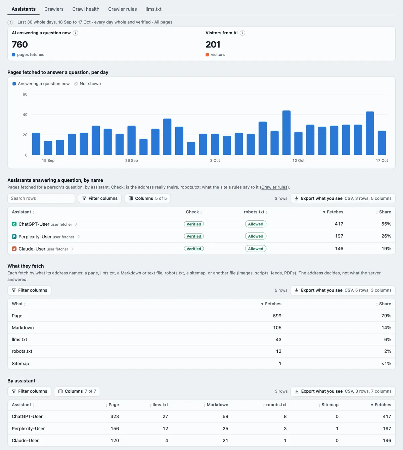Open Filter columns for assistants by name table
The width and height of the screenshot is (403, 450).
100,198
